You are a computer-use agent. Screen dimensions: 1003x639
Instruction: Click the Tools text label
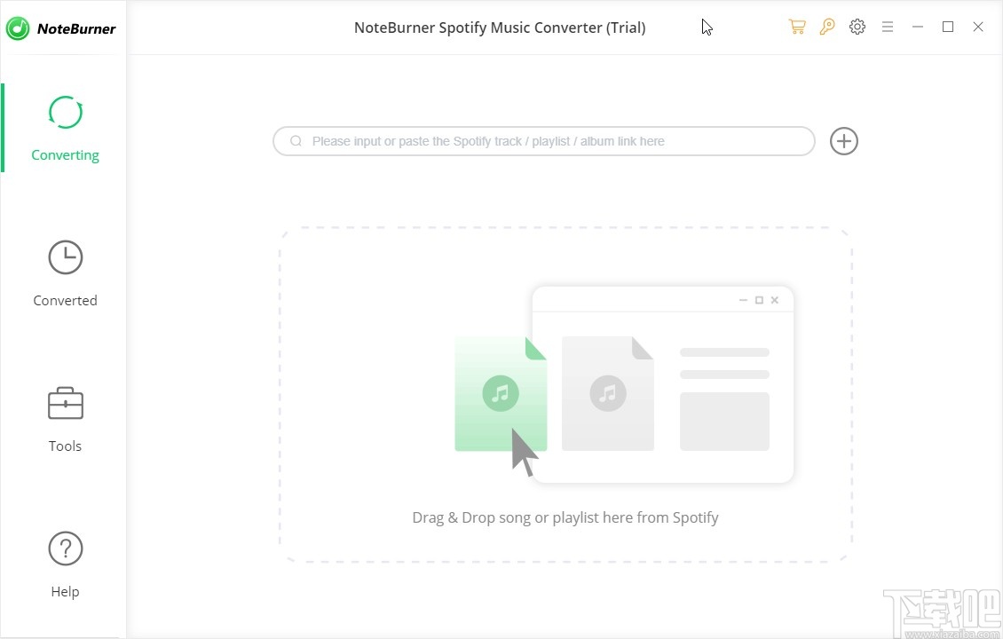65,446
